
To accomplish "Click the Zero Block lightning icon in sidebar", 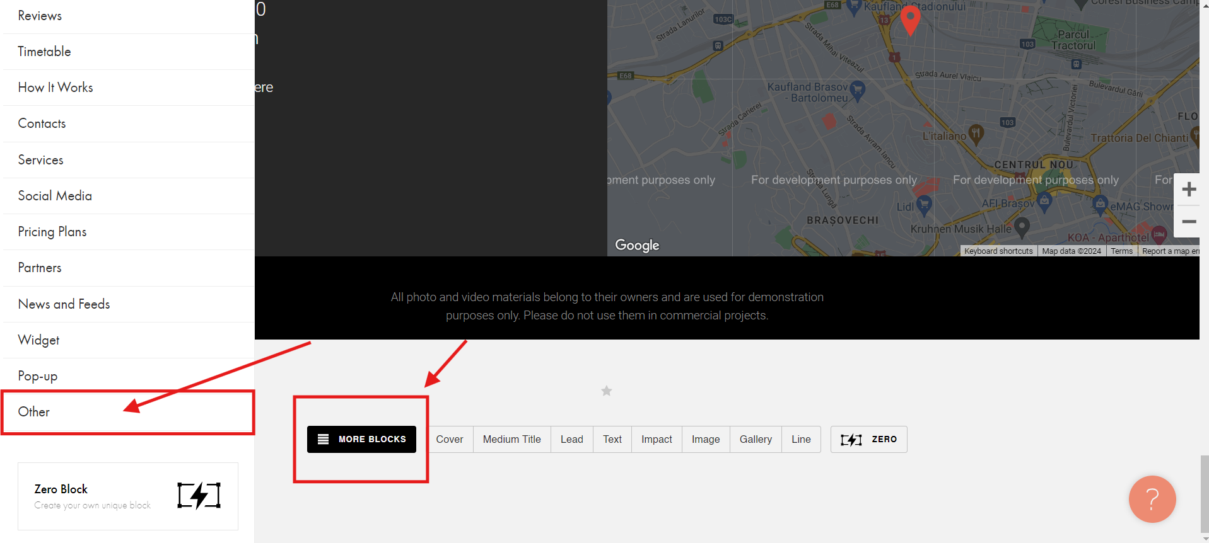I will point(199,496).
